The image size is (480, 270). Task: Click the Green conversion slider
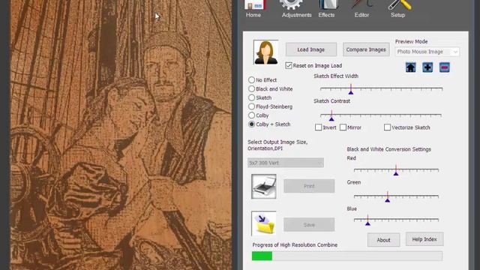(x=397, y=196)
